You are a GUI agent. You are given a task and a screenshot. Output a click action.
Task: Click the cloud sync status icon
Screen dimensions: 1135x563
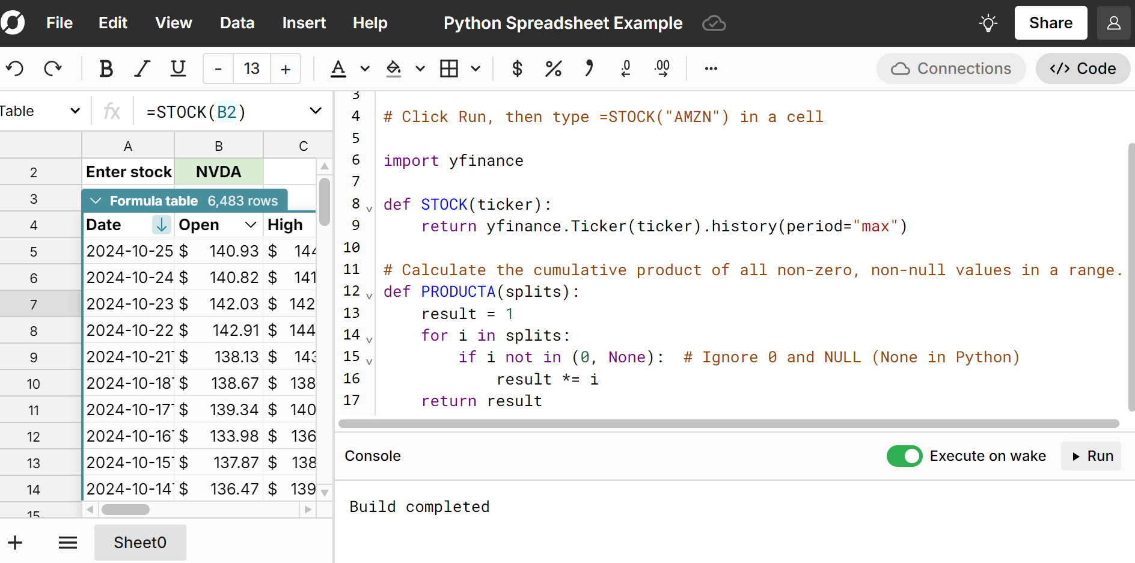click(714, 23)
